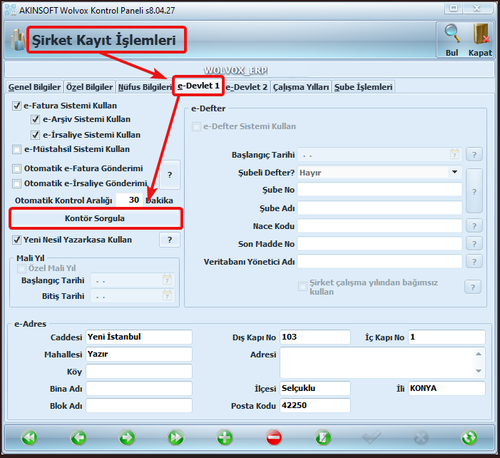500x458 pixels.
Task: Enable e-Müstahsil Sistemi Kullan checkbox
Action: tap(17, 150)
